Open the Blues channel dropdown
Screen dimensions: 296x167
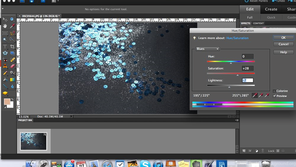pyautogui.click(x=208, y=49)
